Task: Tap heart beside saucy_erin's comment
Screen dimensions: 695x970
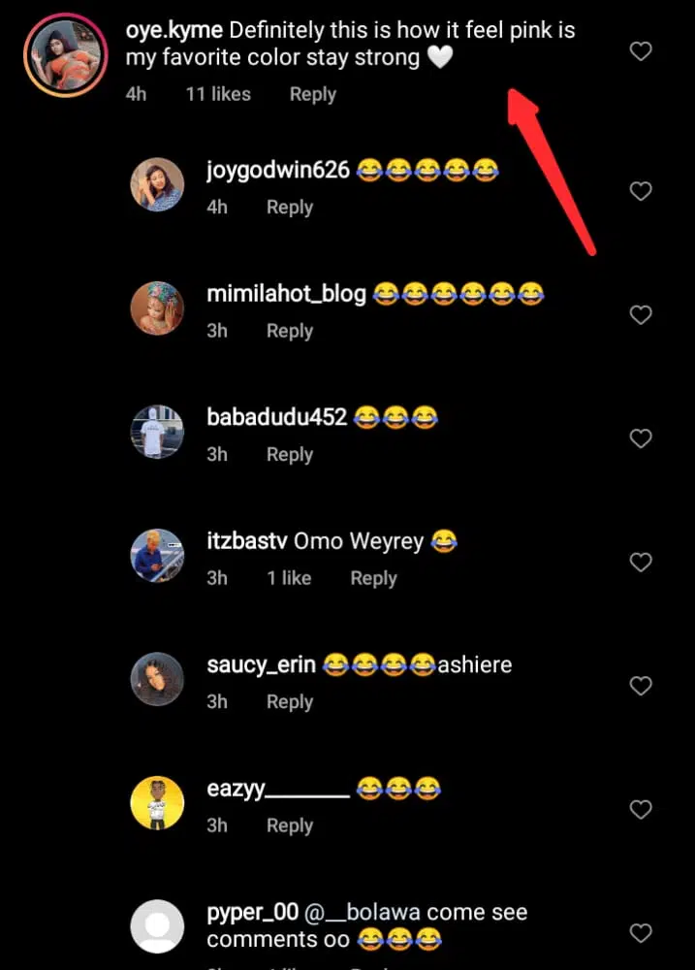Action: (x=641, y=686)
